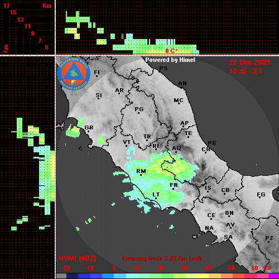Click the "7" height axis label
The height and width of the screenshot is (279, 279).
tap(40, 41)
